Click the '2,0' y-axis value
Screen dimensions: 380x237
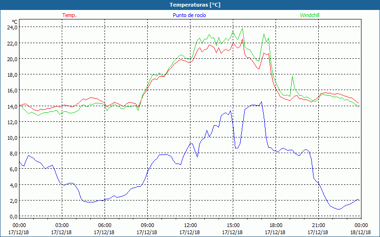[13, 201]
